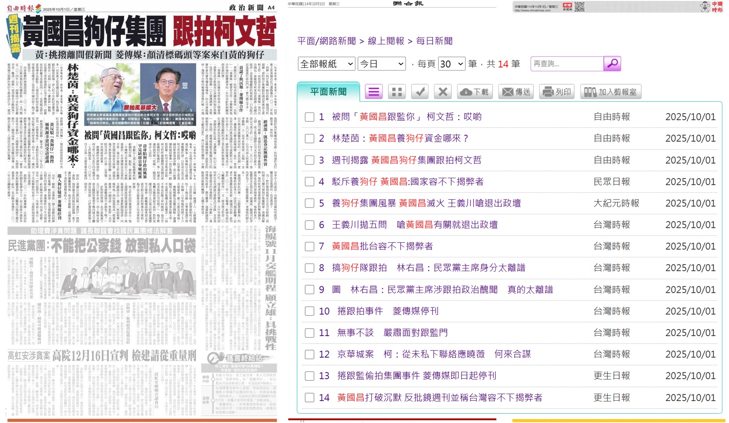Open article 捲跟拍事件 菱傳媒停刊
This screenshot has width=729, height=423.
click(388, 311)
